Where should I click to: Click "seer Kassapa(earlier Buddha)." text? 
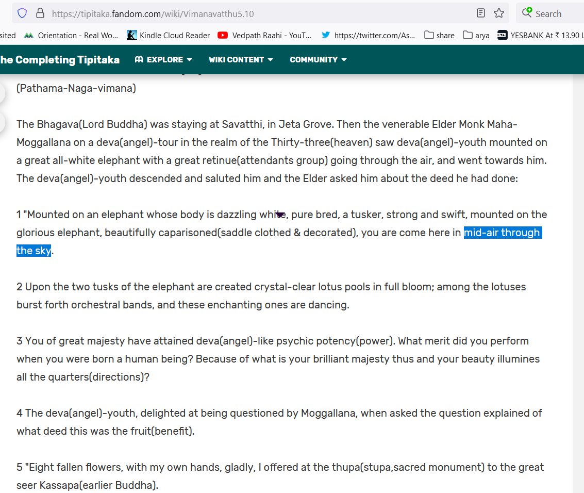tap(88, 485)
